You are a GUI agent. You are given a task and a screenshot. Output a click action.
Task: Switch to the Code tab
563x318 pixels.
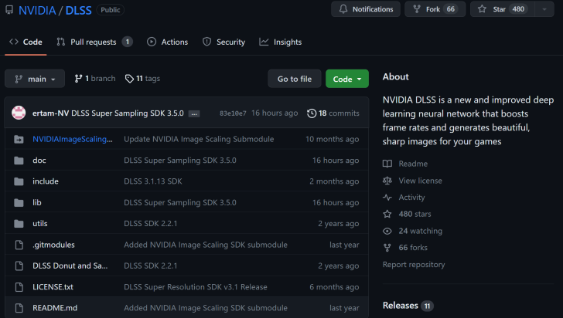26,42
